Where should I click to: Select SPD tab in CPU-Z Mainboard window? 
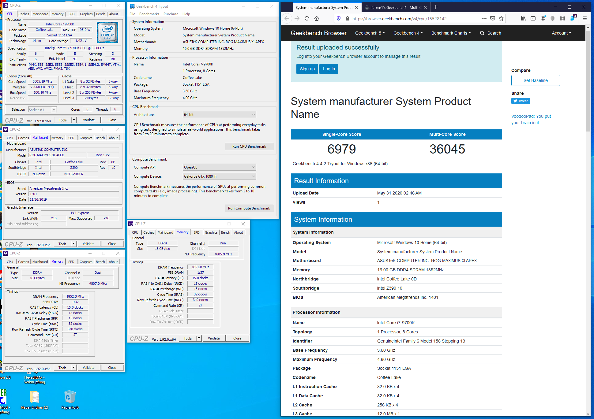[x=71, y=138]
